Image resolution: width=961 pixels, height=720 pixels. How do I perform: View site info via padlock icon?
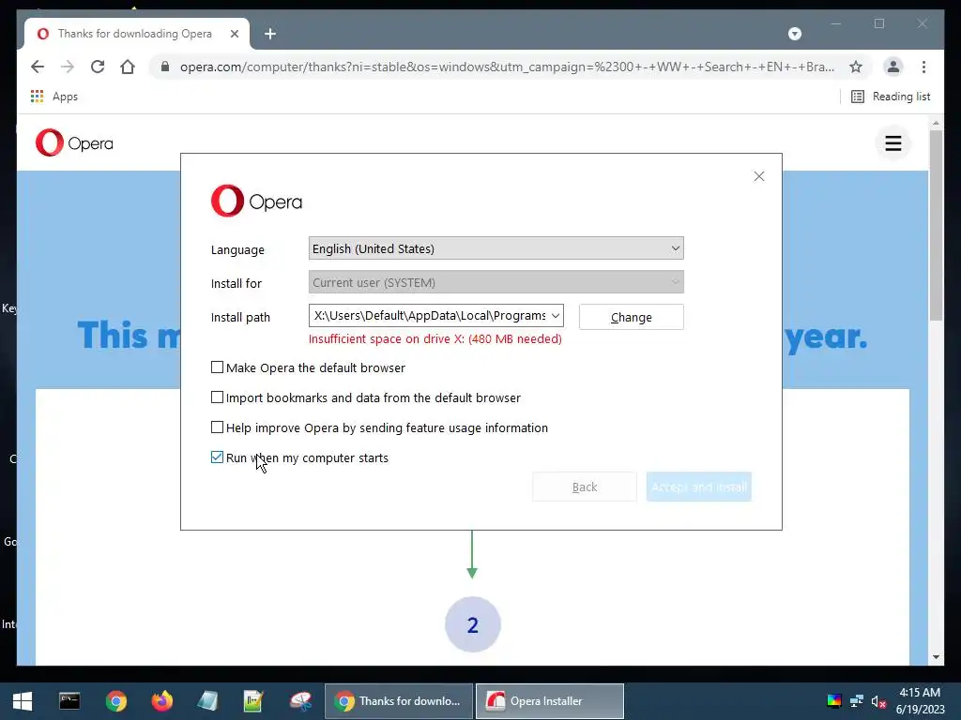pyautogui.click(x=165, y=67)
